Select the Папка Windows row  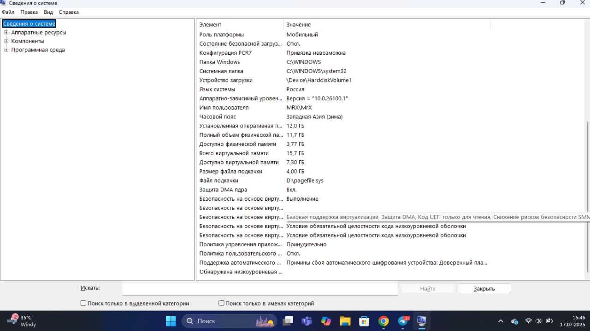click(x=343, y=62)
